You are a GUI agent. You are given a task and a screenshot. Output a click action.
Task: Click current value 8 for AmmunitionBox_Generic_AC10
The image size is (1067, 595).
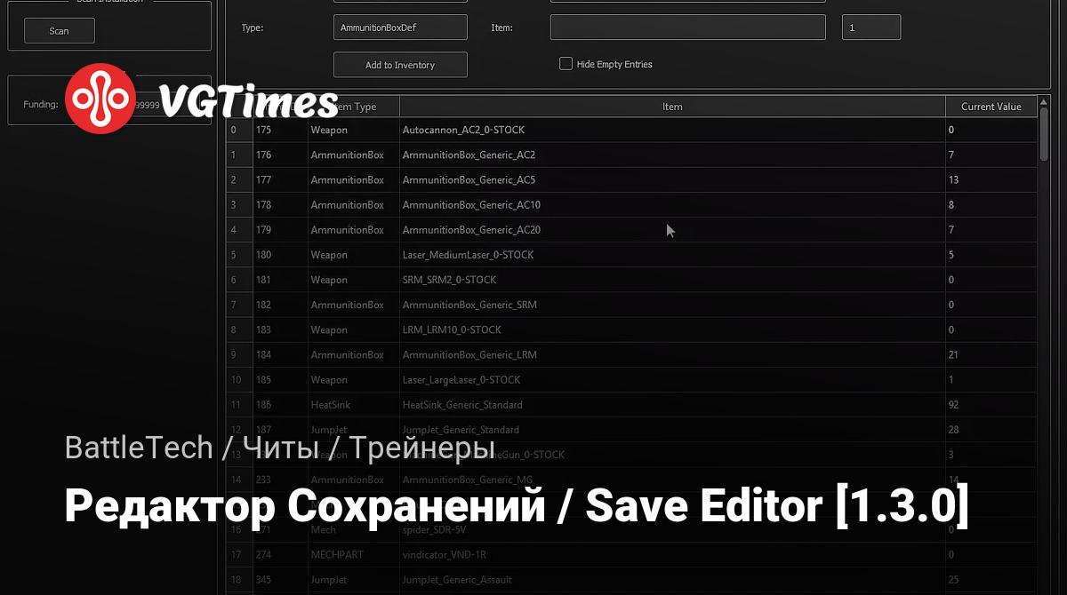coord(951,205)
